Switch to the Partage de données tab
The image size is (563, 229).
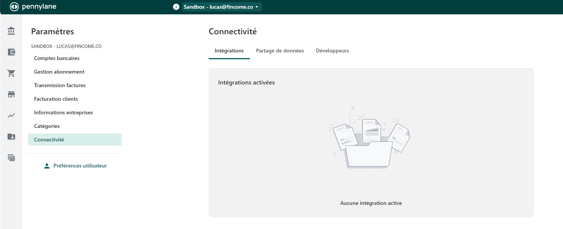tap(280, 51)
